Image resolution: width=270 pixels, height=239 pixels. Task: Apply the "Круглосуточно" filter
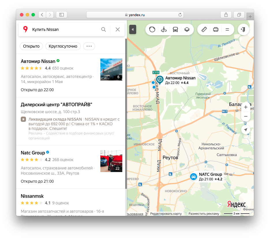[x=63, y=46]
